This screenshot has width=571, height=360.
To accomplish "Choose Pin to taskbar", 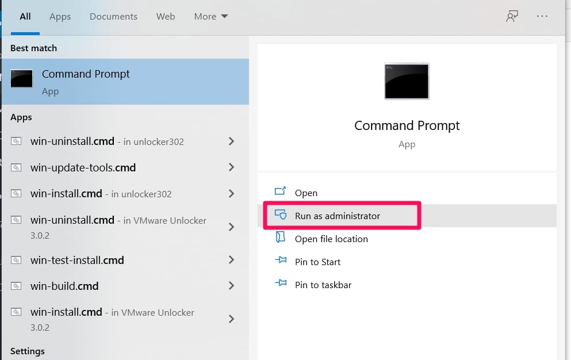I will 407,285.
